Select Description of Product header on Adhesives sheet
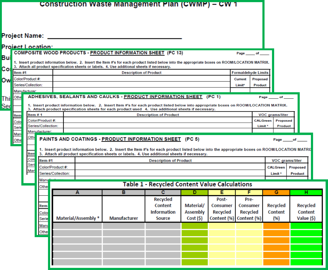The height and width of the screenshot is (270, 328). (158, 115)
